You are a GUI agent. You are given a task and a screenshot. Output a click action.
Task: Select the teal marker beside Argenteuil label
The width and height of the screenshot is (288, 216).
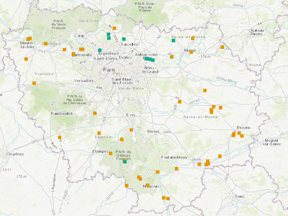coord(100,50)
